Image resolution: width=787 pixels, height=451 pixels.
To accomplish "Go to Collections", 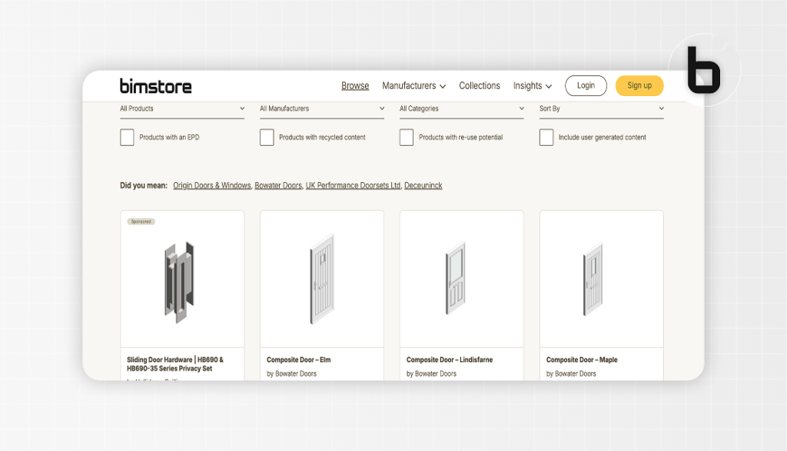I will (x=480, y=86).
